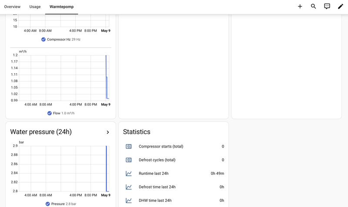This screenshot has height=207, width=348.
Task: Click the Defrost time value 0h
Action: (x=222, y=187)
